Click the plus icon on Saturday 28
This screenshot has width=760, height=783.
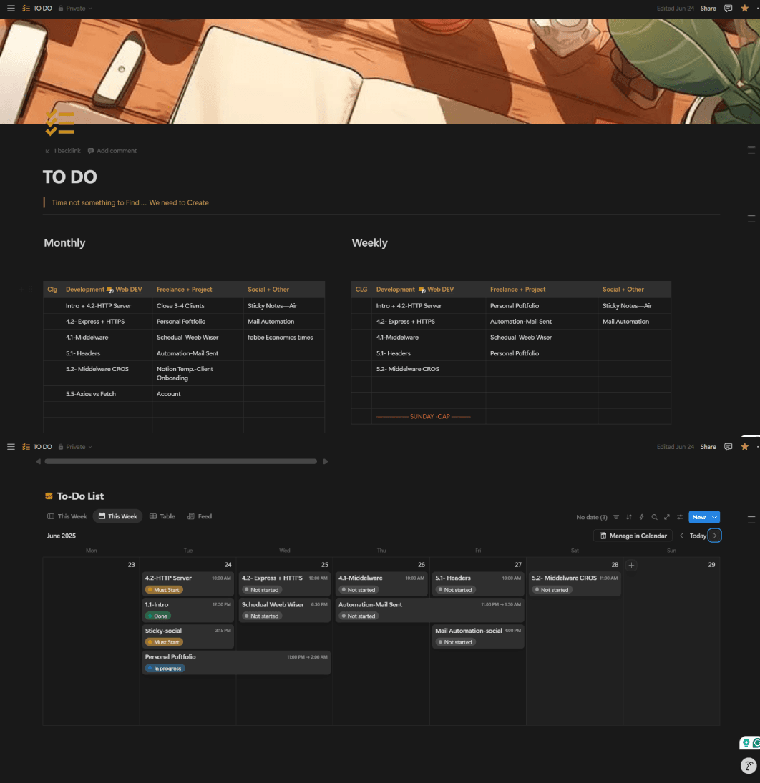(x=631, y=565)
